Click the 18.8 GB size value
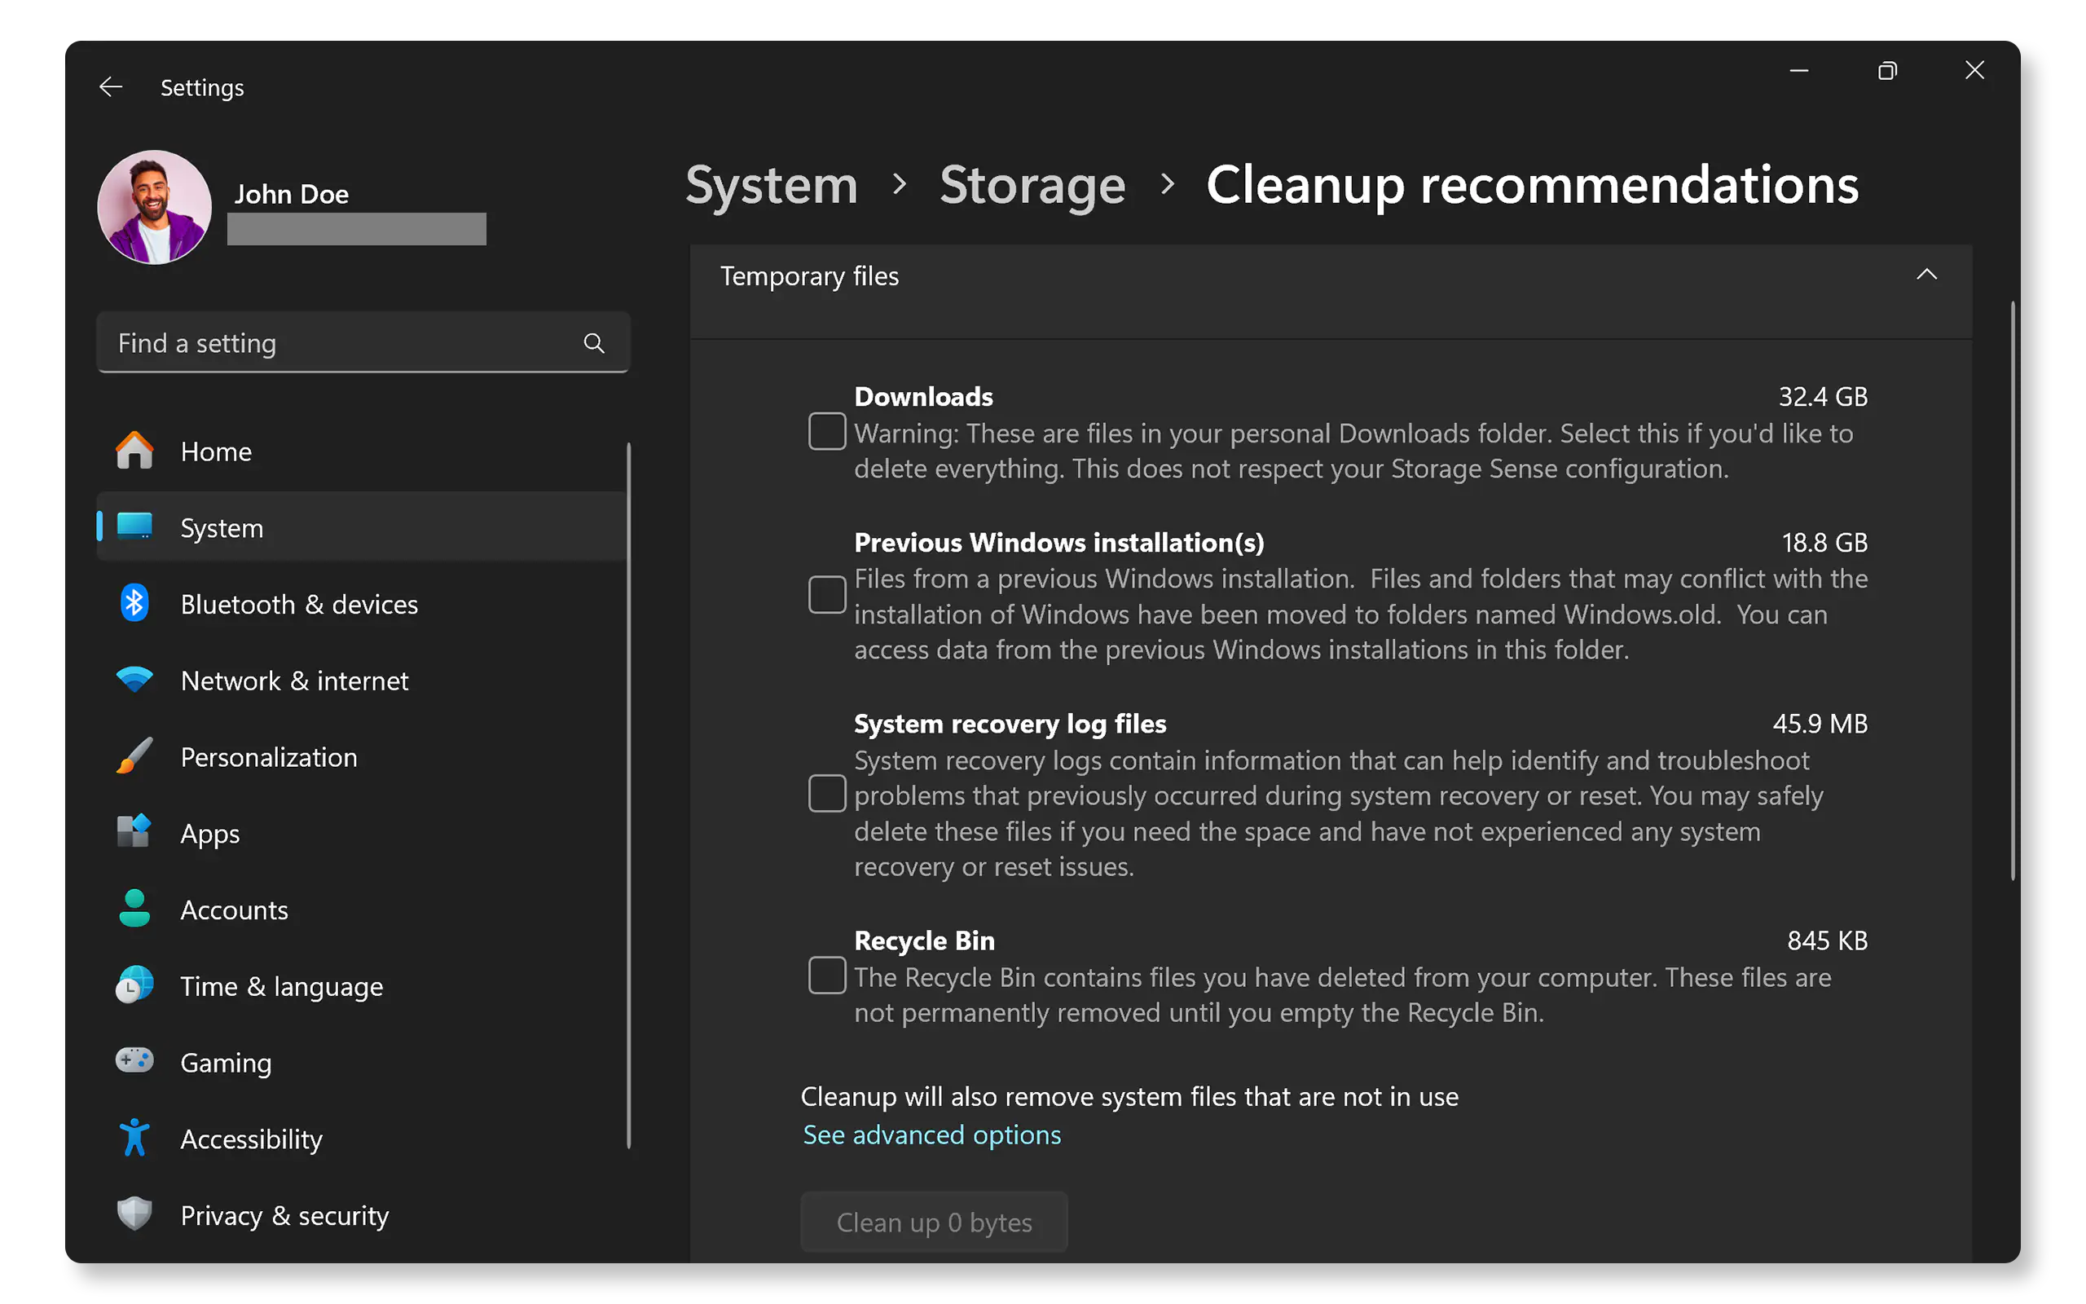Image resolution: width=2086 pixels, height=1304 pixels. pyautogui.click(x=1824, y=542)
